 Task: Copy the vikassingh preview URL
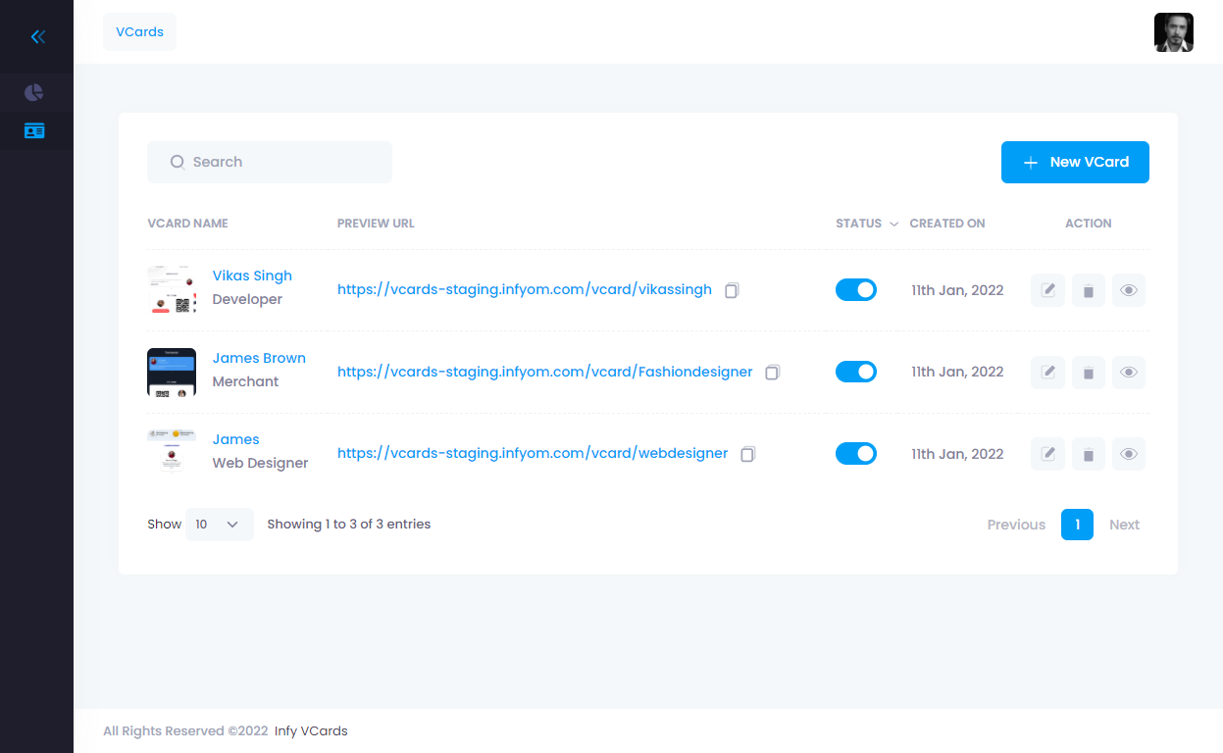[732, 290]
